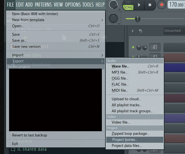This screenshot has height=154, width=185.
Task: Export as Wave file...
Action: (135, 66)
